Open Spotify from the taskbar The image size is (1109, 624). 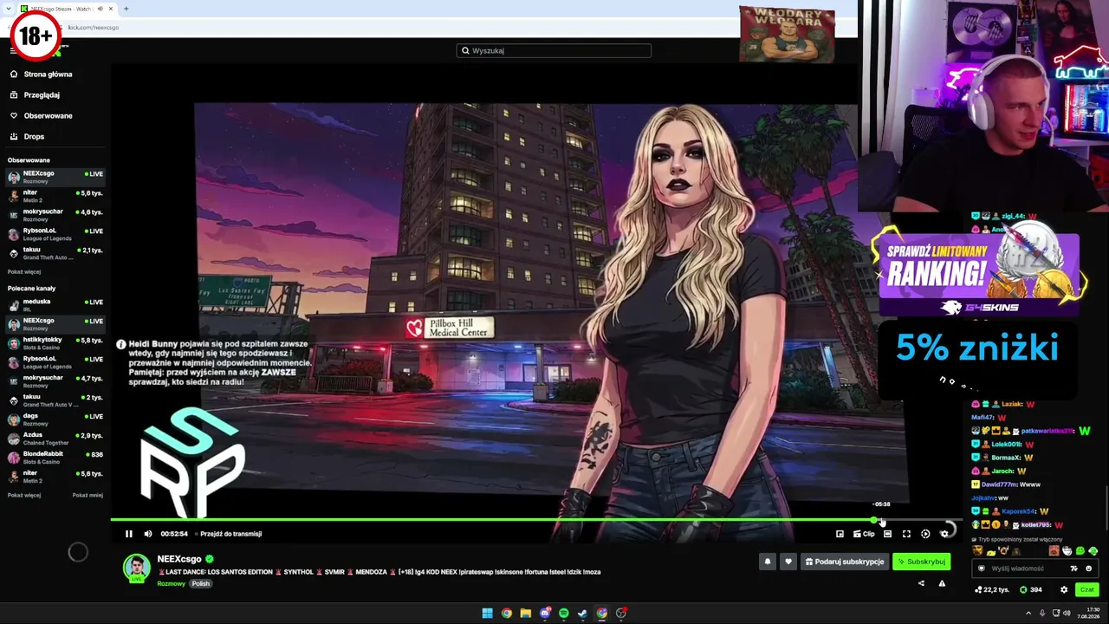[564, 614]
